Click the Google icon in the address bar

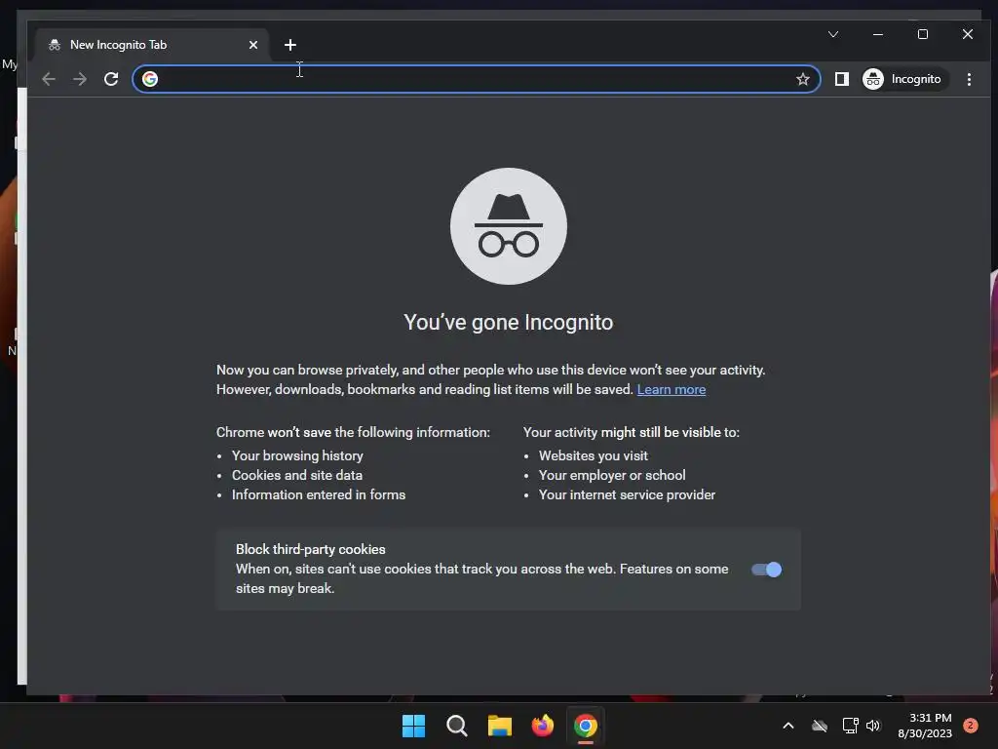coord(150,79)
